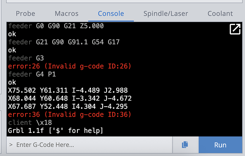Click the Run button
Image resolution: width=245 pixels, height=156 pixels.
click(220, 145)
